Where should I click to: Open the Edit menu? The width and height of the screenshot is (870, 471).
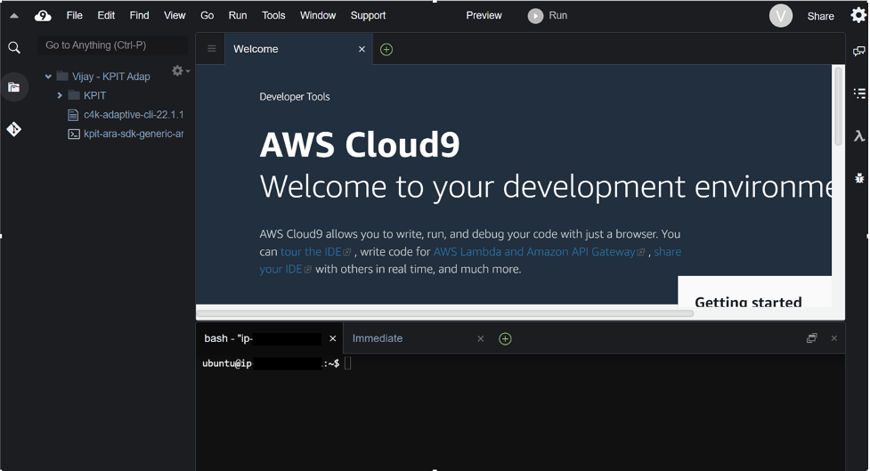[x=106, y=15]
